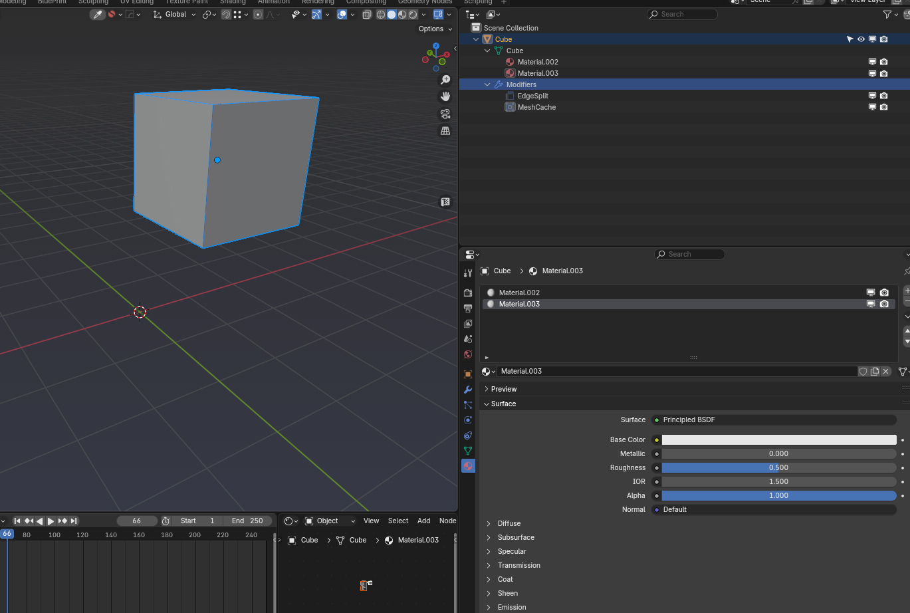Open the Physics properties tab icon

coord(468,420)
